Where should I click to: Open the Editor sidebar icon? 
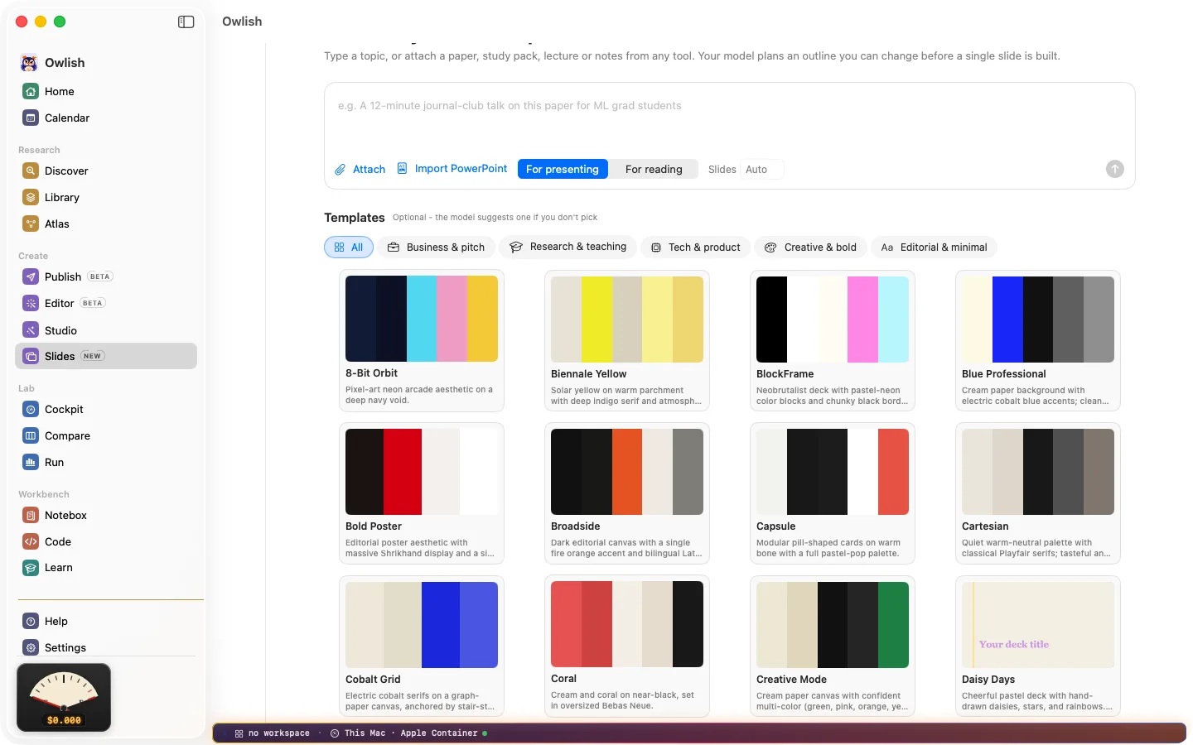click(31, 303)
